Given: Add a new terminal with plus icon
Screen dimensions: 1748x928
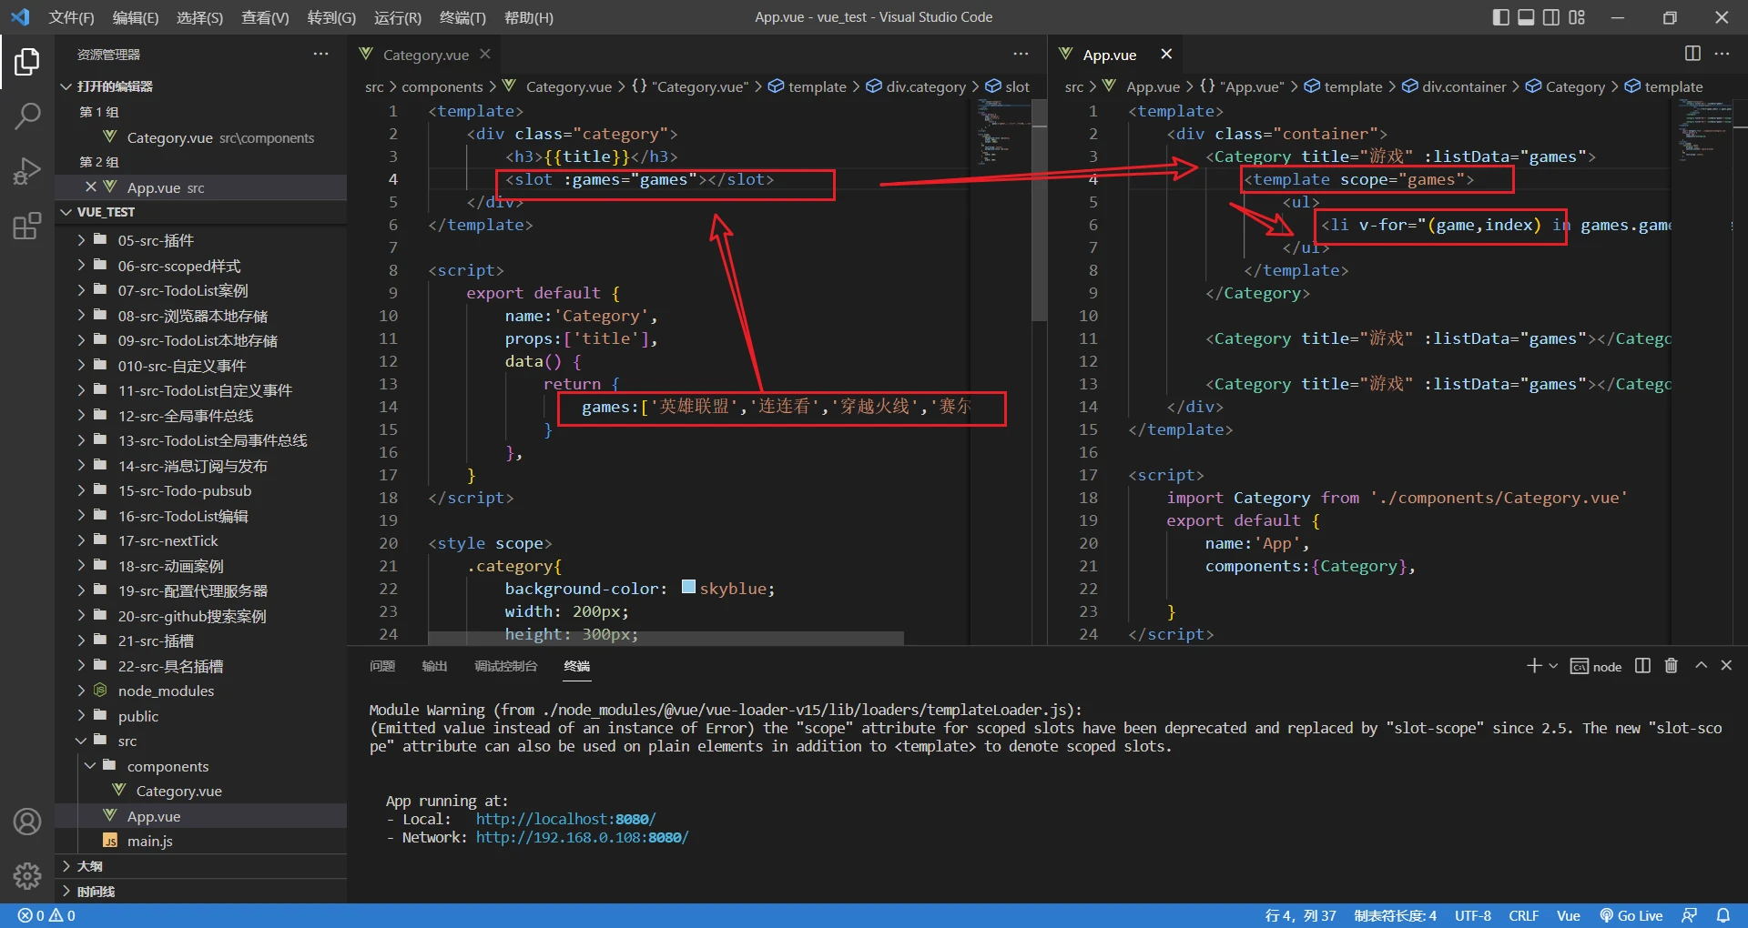Looking at the screenshot, I should (x=1534, y=666).
